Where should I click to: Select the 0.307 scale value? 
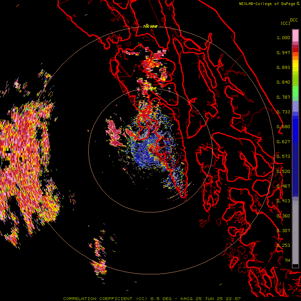click(x=283, y=231)
